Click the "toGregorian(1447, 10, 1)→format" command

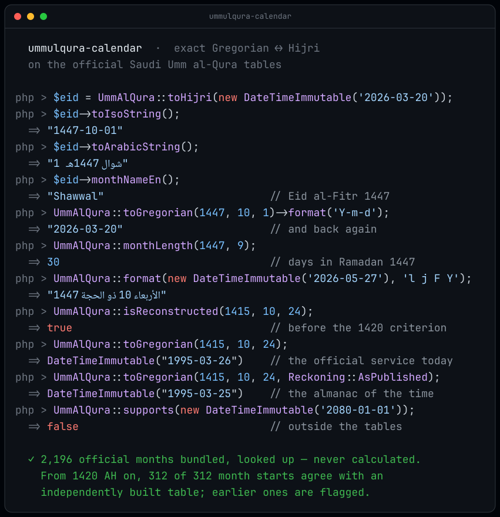221,213
